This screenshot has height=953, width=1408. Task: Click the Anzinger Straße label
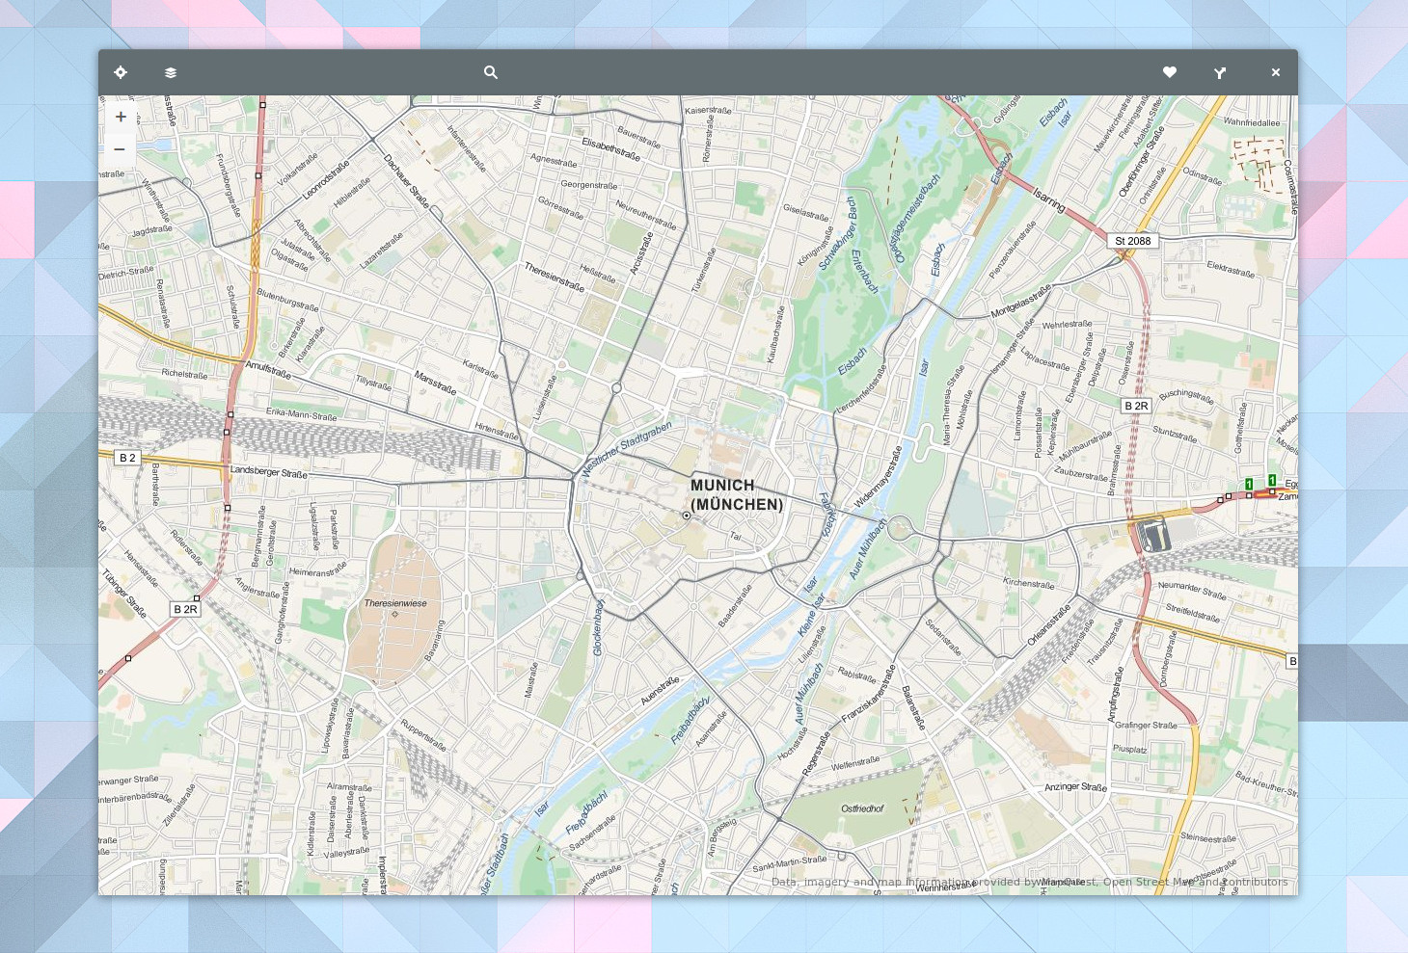[1076, 787]
